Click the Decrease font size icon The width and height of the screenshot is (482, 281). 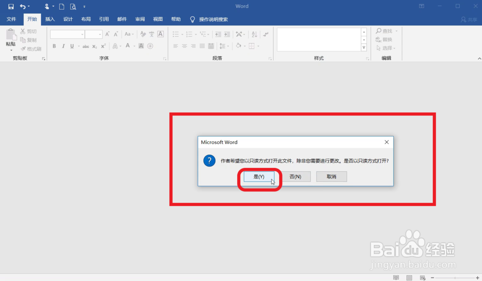tap(116, 34)
